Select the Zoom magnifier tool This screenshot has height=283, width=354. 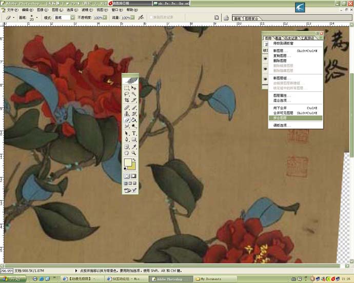134,153
